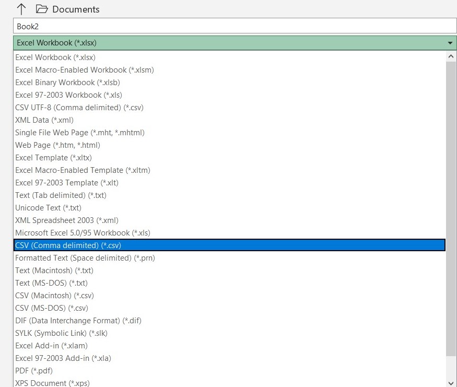The image size is (457, 387).
Task: Choose CSV UTF-8 (Comma delimited) format
Action: click(x=79, y=108)
